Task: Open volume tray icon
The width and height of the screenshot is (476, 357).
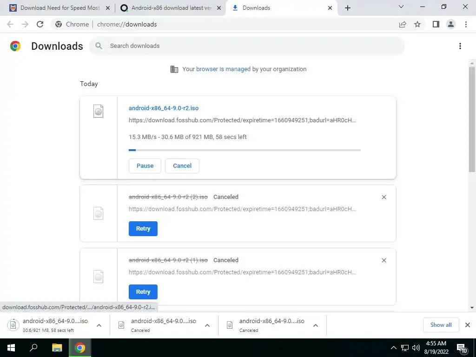Action: point(416,348)
